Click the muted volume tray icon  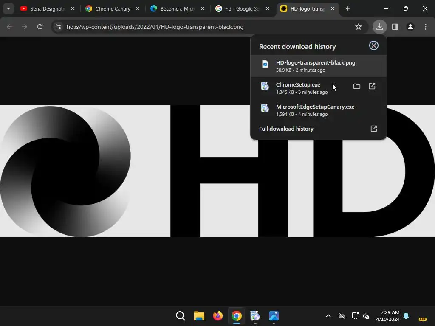point(366,316)
